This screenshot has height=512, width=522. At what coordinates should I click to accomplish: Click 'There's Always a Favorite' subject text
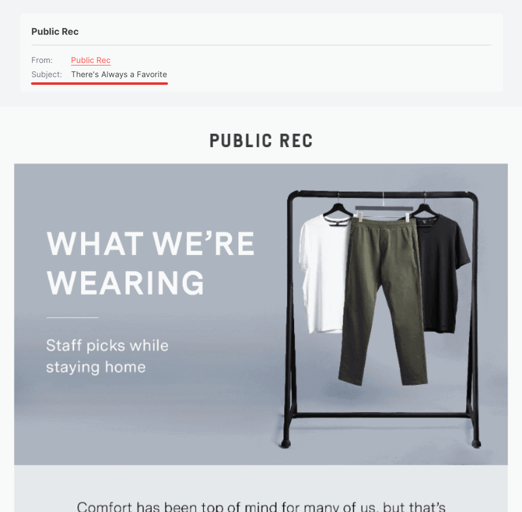click(x=119, y=74)
